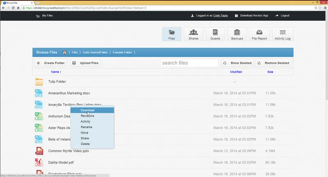
Task: Click the Upload Files button
Action: pyautogui.click(x=85, y=63)
